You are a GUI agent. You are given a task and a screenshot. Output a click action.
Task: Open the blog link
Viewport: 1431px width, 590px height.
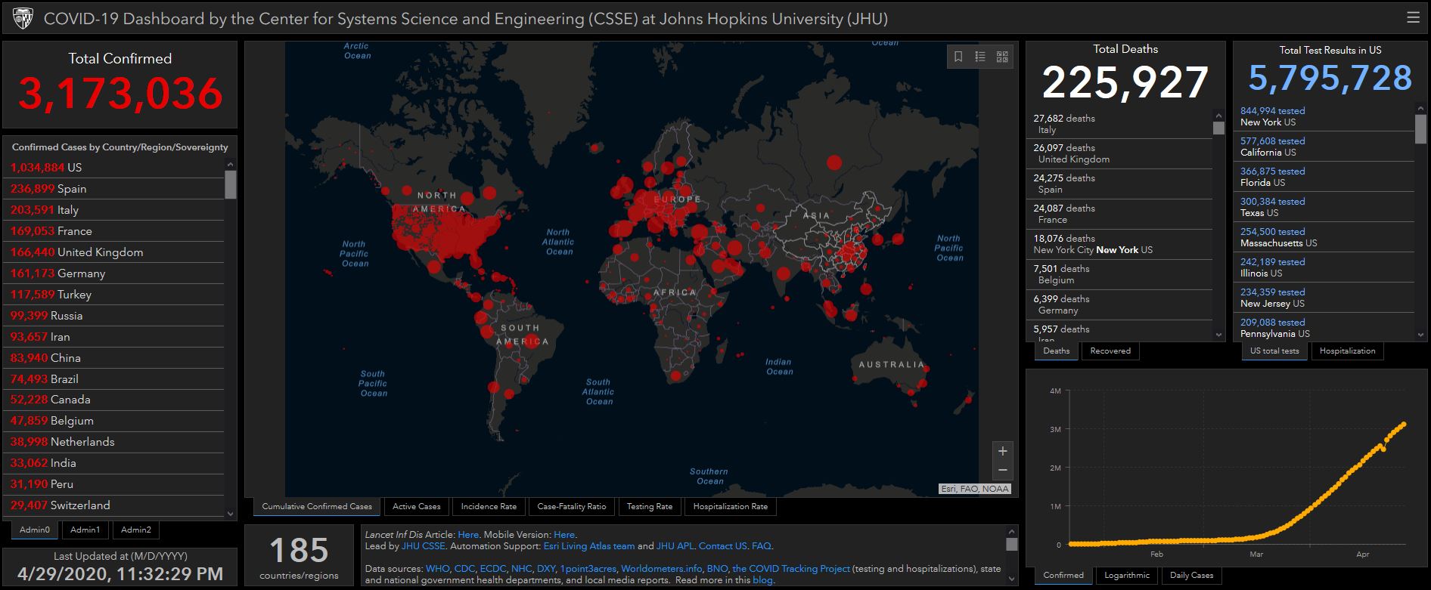pyautogui.click(x=762, y=580)
